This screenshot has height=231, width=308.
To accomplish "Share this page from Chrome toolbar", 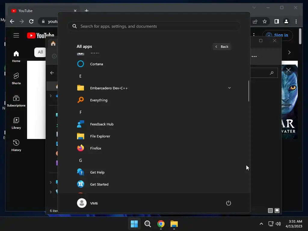I will (x=255, y=21).
